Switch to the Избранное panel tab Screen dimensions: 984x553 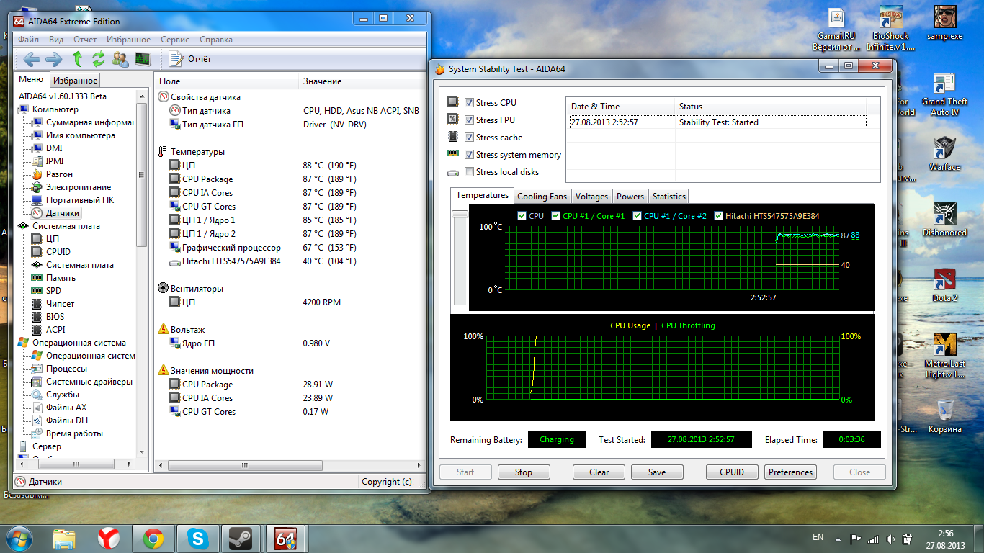click(x=75, y=81)
